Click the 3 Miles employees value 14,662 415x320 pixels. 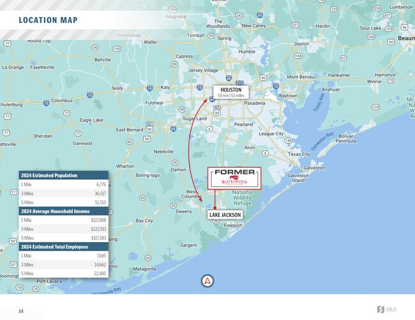coord(99,264)
